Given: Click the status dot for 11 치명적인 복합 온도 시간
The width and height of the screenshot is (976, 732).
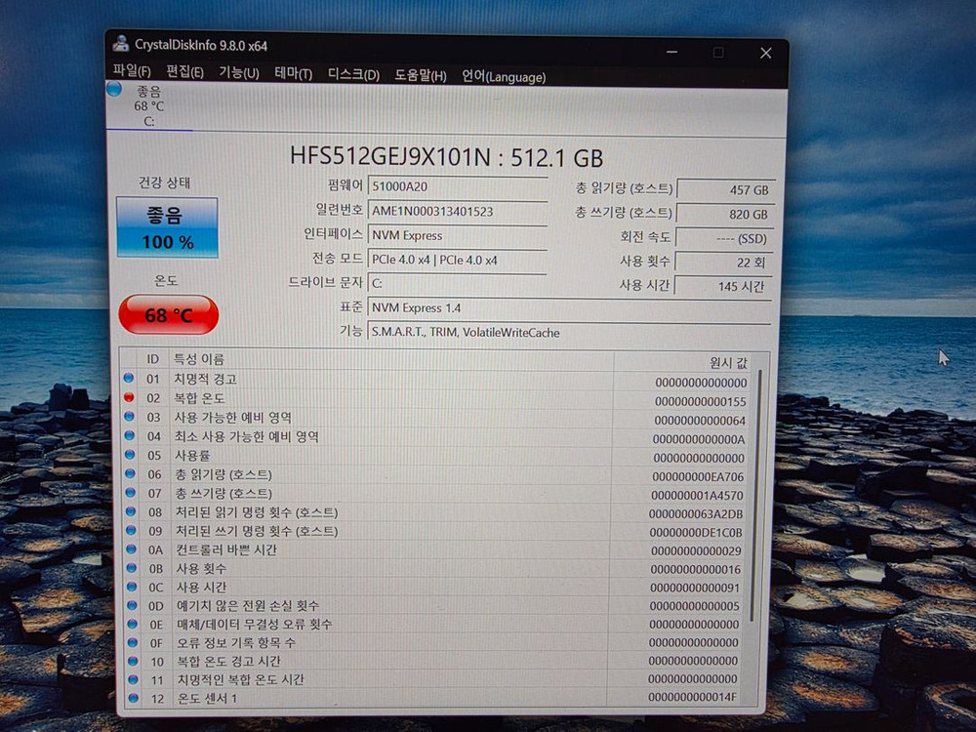Looking at the screenshot, I should coord(133,679).
